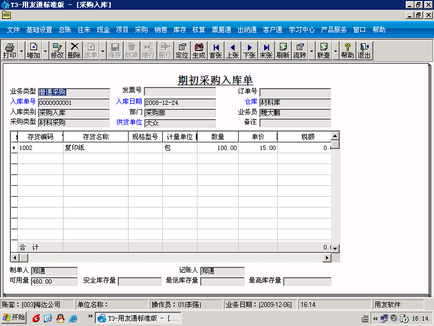Click the 联查 toolbar icon
Viewport: 434px width, 326px height.
323,51
